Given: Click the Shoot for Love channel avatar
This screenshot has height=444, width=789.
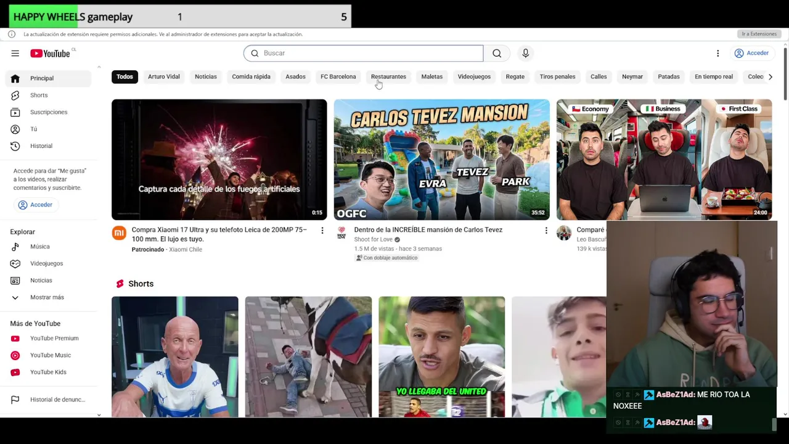Looking at the screenshot, I should 341,233.
